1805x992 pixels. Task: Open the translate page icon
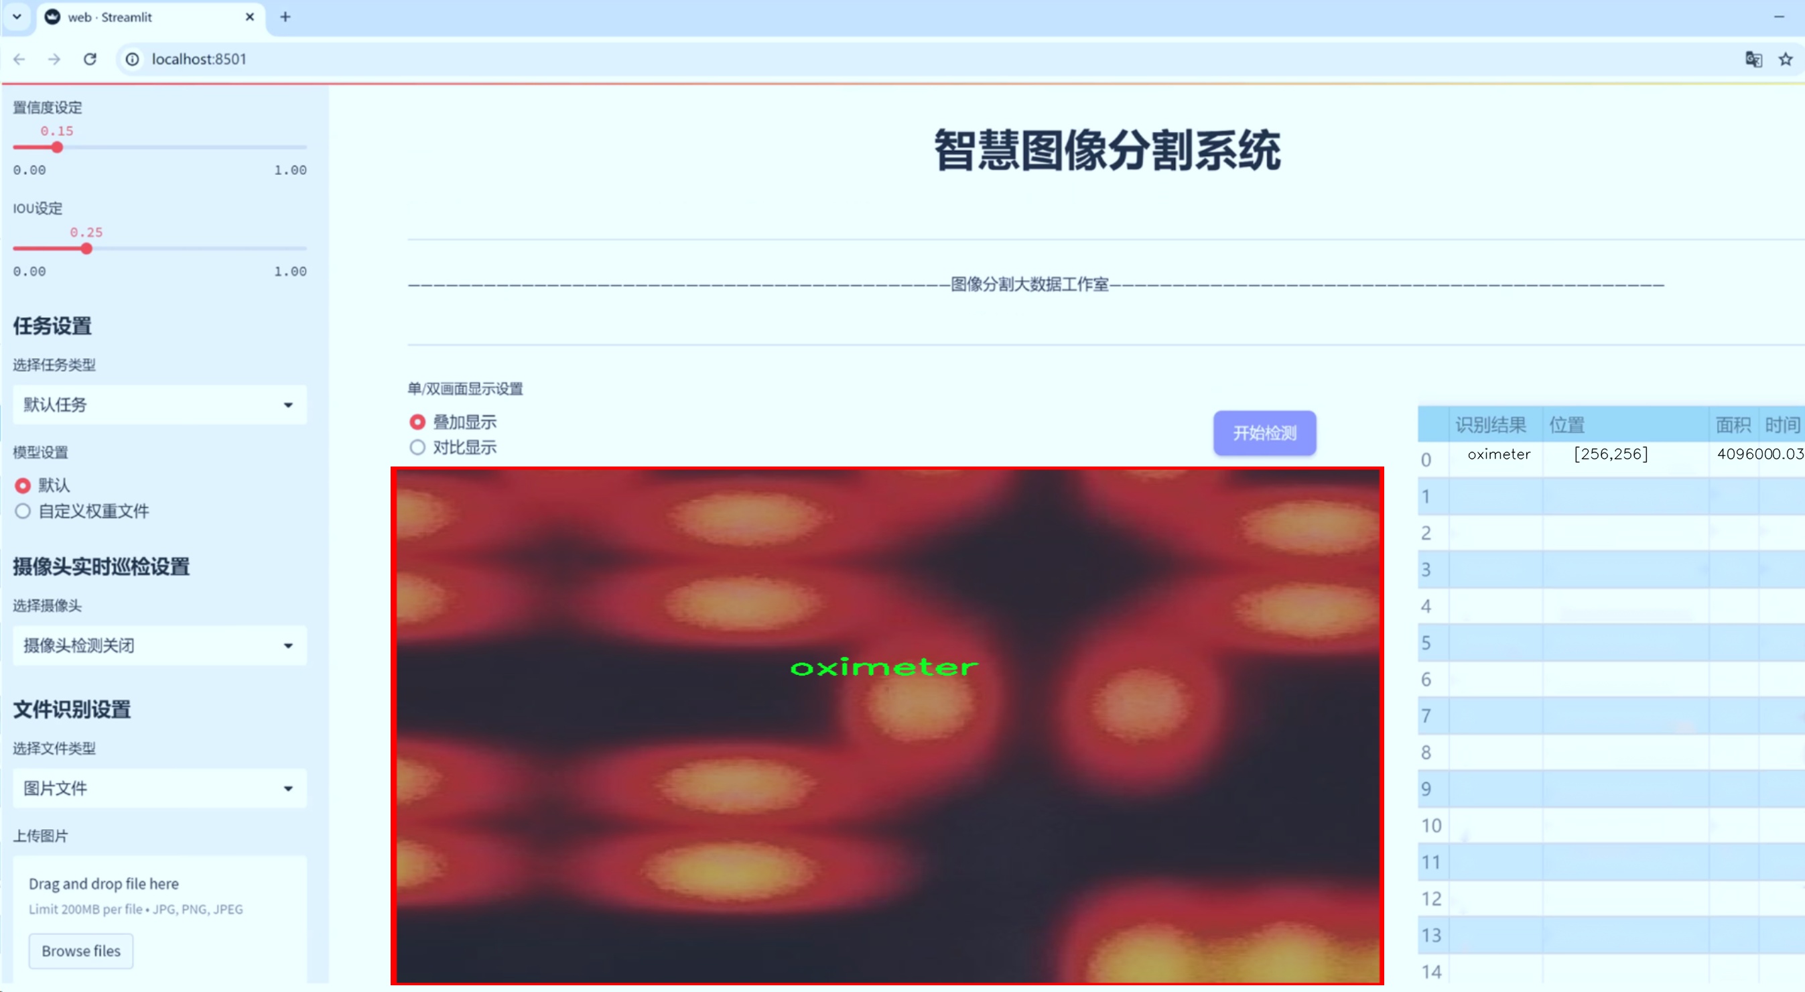(1753, 59)
